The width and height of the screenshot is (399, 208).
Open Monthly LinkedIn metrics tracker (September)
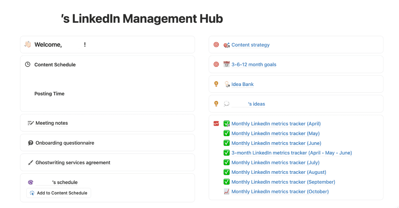coord(283,182)
